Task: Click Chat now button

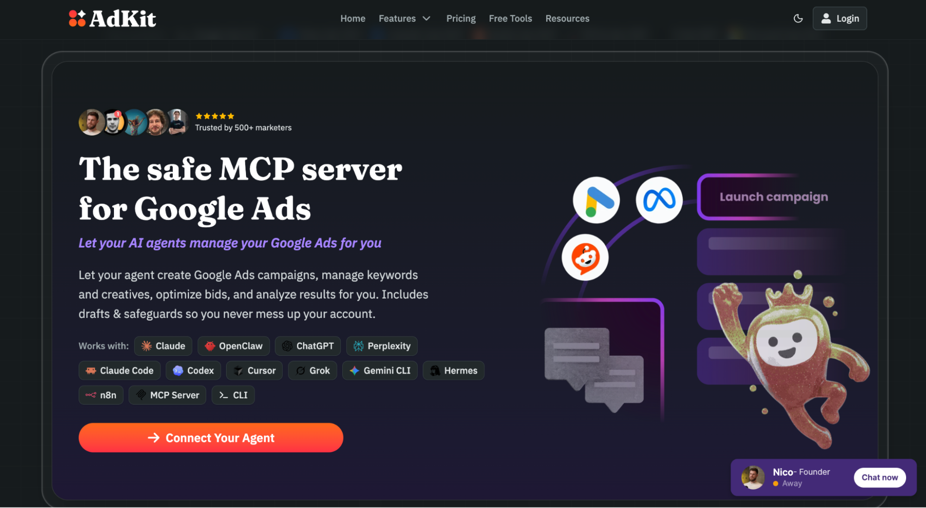Action: point(880,477)
